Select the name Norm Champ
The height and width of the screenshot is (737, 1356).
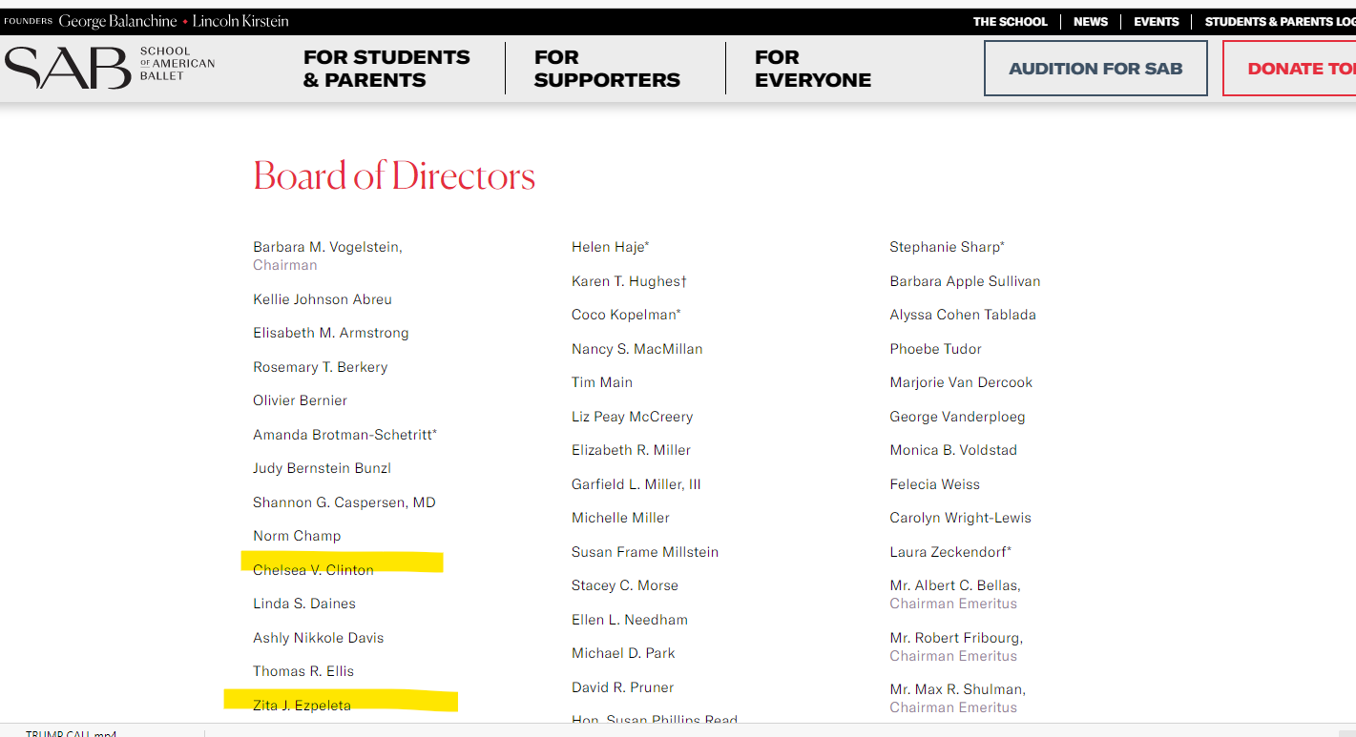tap(297, 536)
